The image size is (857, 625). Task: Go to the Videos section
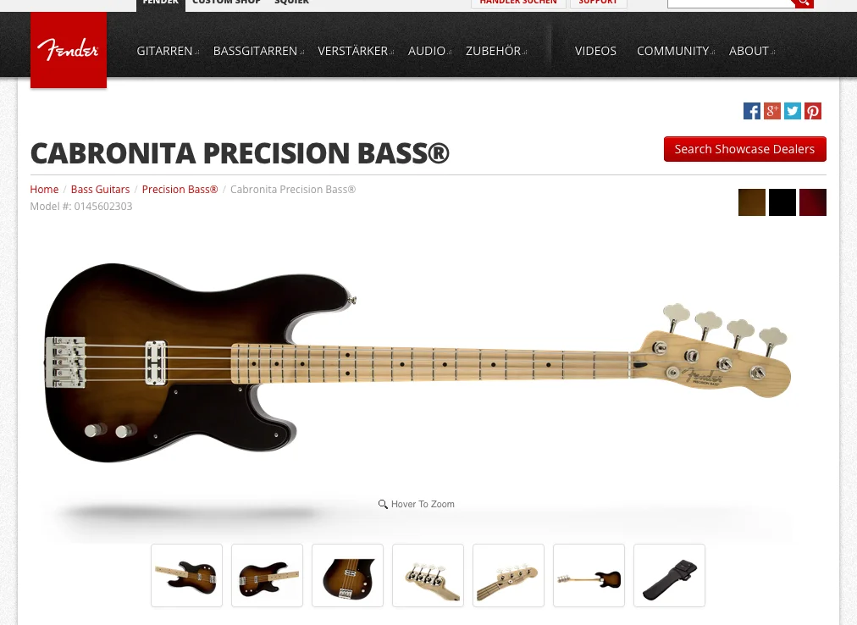[x=595, y=51]
